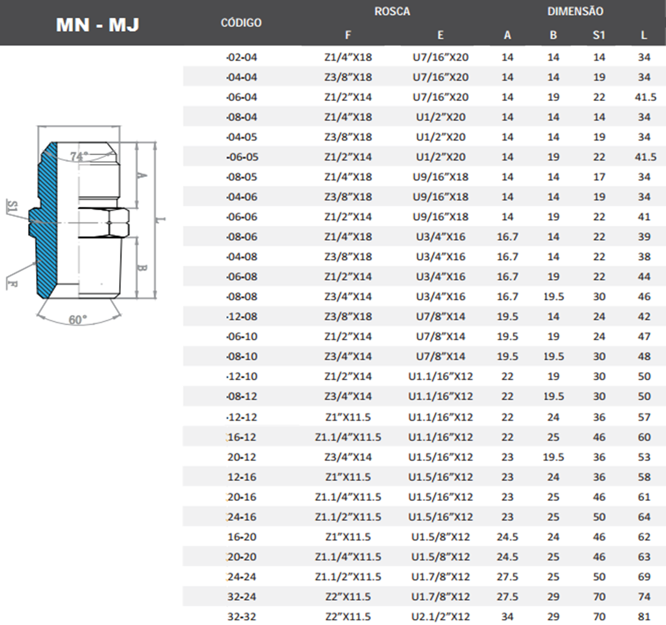The height and width of the screenshot is (625, 666).
Task: Select the ROSCA header group
Action: 392,12
